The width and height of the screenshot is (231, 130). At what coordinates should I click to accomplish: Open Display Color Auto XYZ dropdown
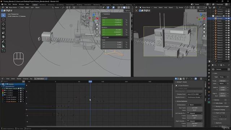coord(195,94)
